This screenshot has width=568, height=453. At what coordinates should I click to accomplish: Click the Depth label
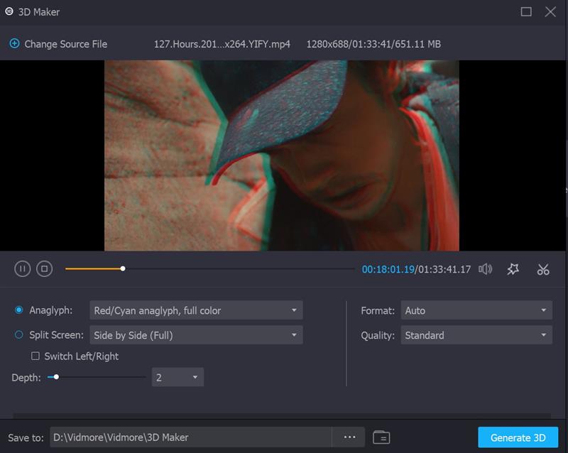point(26,378)
